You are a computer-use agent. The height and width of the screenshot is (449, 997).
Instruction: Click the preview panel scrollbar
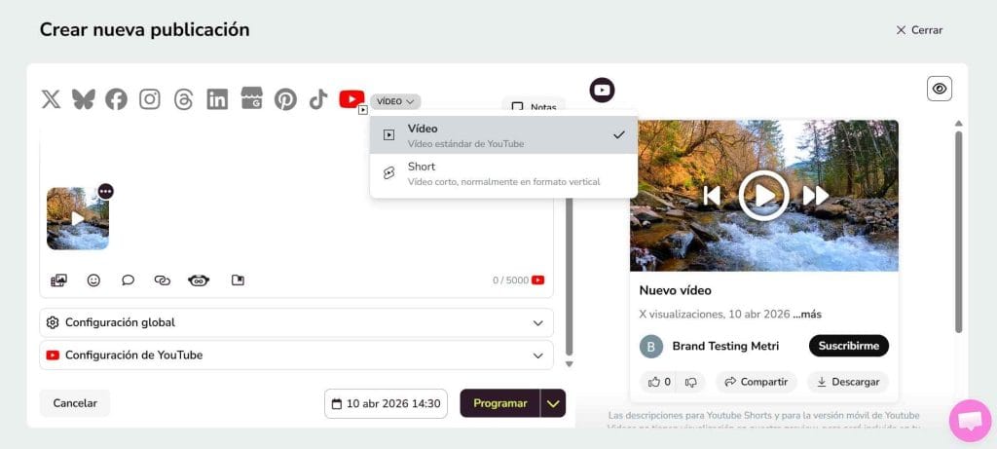pyautogui.click(x=959, y=232)
